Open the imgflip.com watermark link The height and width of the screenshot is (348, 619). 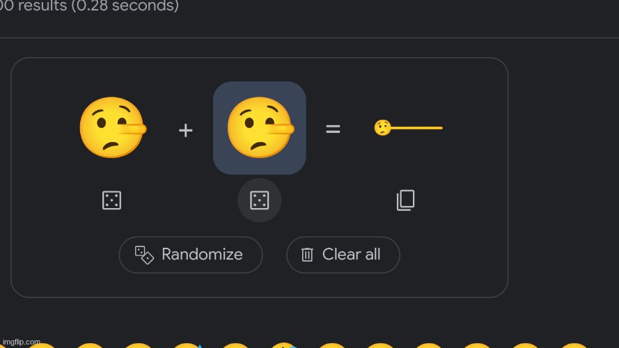tap(22, 342)
